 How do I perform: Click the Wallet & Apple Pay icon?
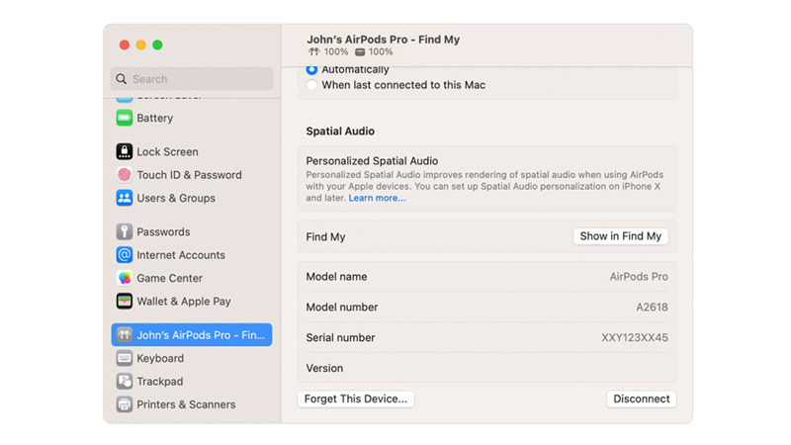(x=125, y=302)
